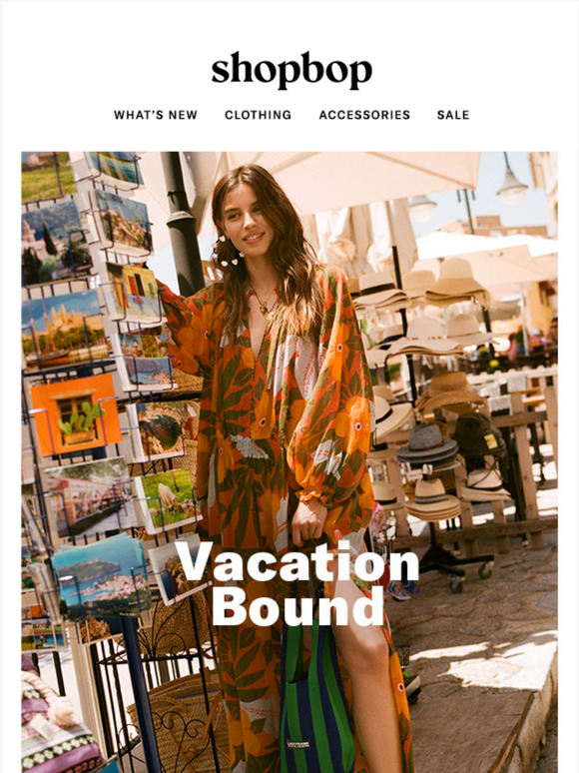Select the sheep meadow postcard
The width and height of the screenshot is (579, 773).
(x=168, y=501)
